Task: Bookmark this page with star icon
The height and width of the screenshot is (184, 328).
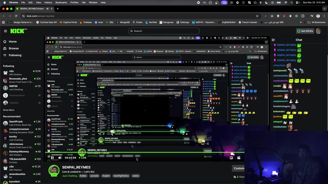Action: 257,16
